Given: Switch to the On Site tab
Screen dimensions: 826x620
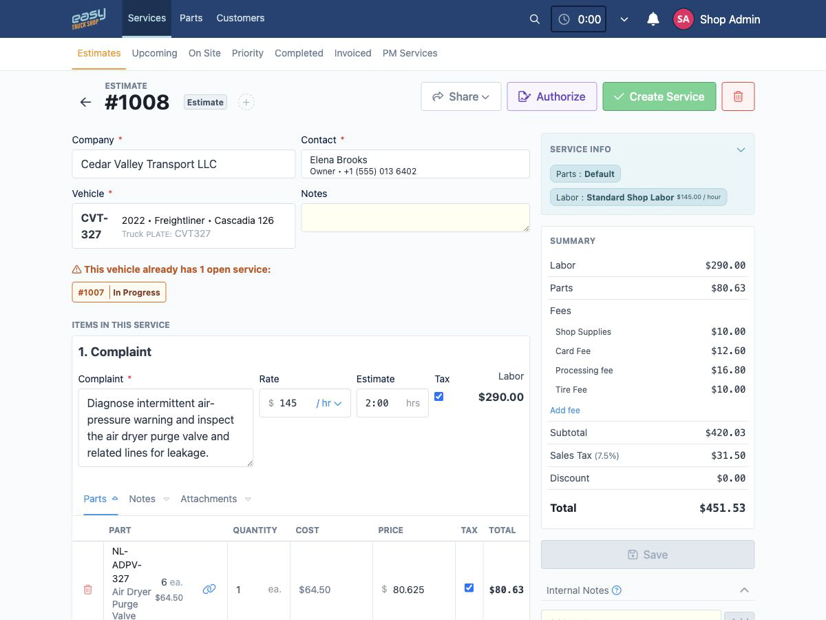Looking at the screenshot, I should pyautogui.click(x=204, y=53).
